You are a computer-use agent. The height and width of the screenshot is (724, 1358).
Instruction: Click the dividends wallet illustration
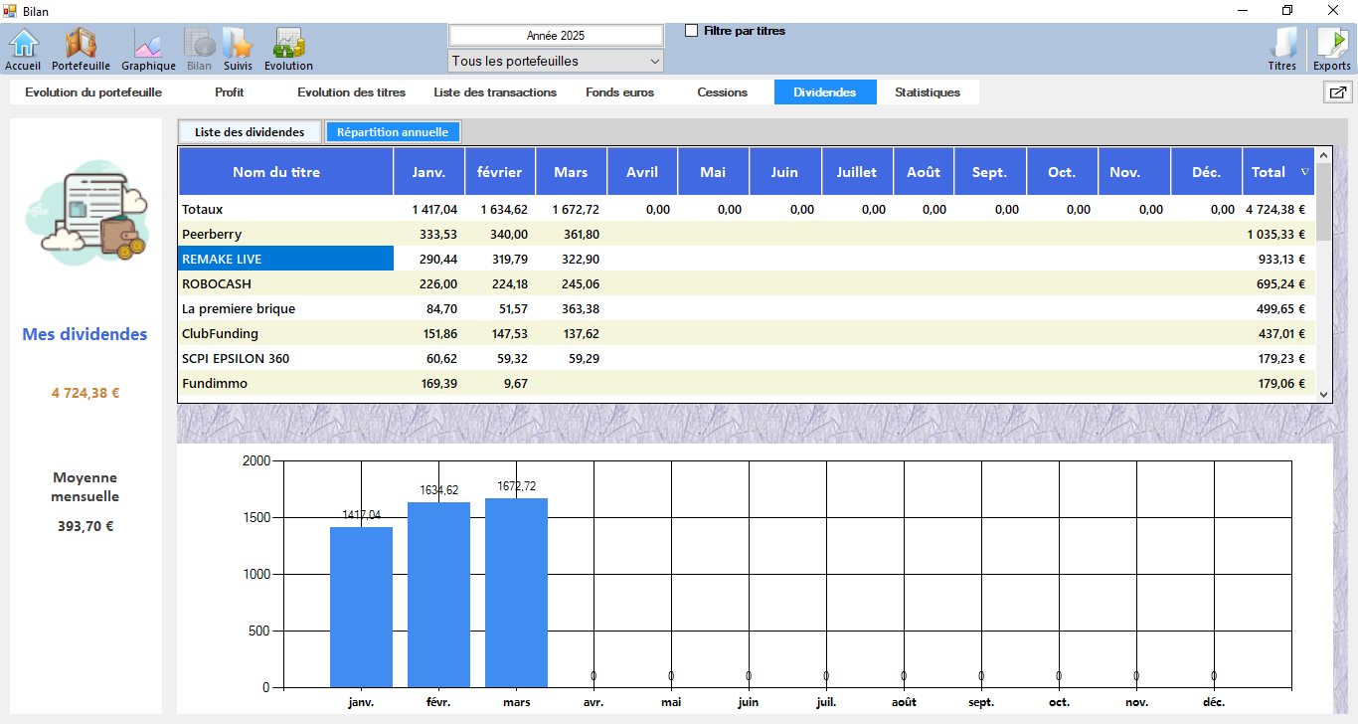[86, 213]
